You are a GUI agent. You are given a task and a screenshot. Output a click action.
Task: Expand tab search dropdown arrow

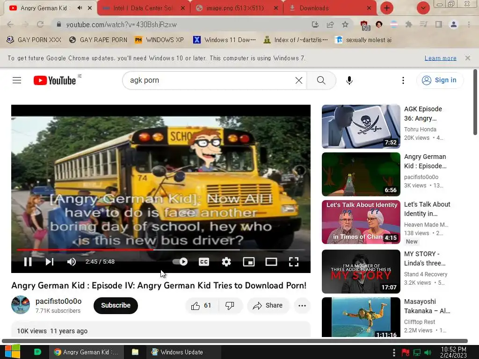(423, 8)
